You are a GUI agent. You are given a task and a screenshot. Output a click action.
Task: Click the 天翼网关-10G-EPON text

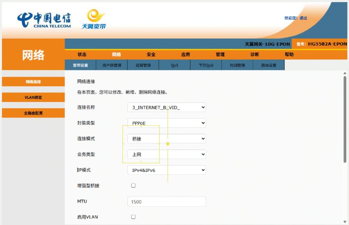[x=267, y=44]
